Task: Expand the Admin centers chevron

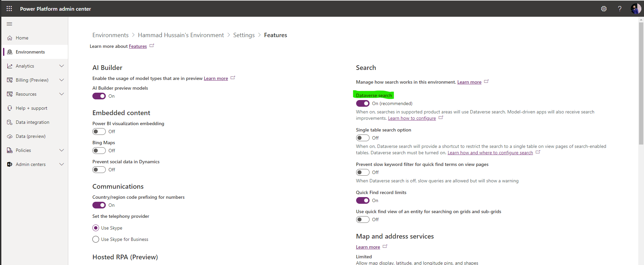Action: pos(62,164)
